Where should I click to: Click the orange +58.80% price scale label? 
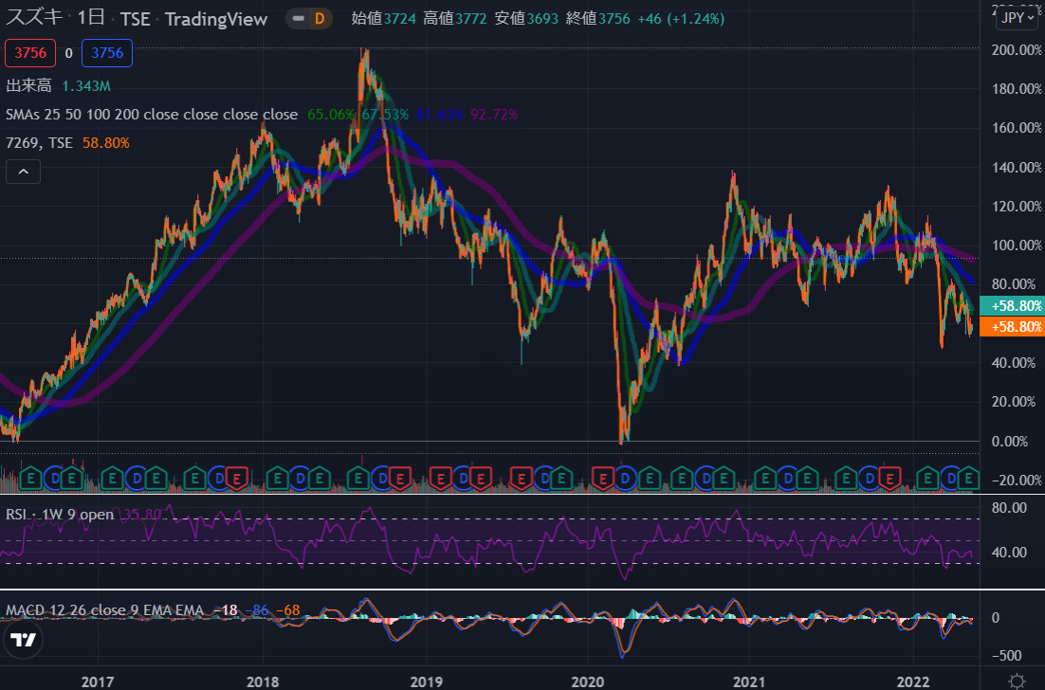(x=1013, y=327)
